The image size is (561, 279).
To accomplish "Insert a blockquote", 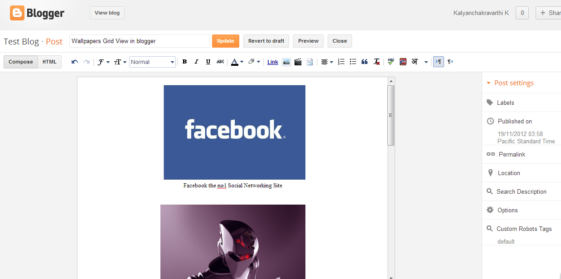I will [364, 62].
